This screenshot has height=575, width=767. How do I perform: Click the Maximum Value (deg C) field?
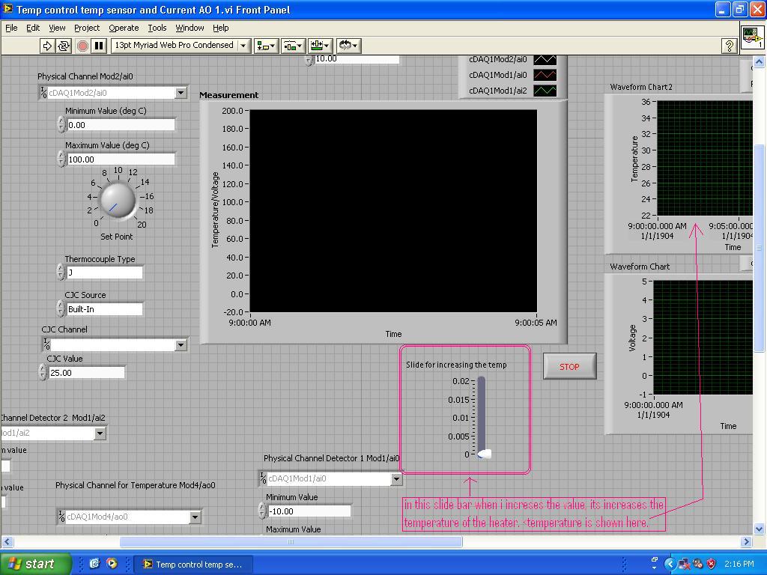(121, 159)
